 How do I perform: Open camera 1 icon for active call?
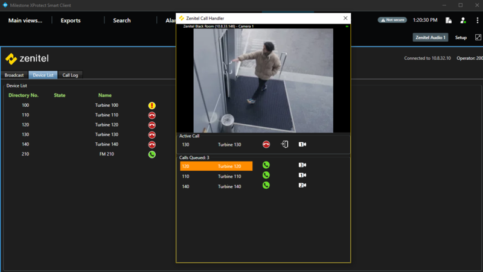tap(302, 145)
